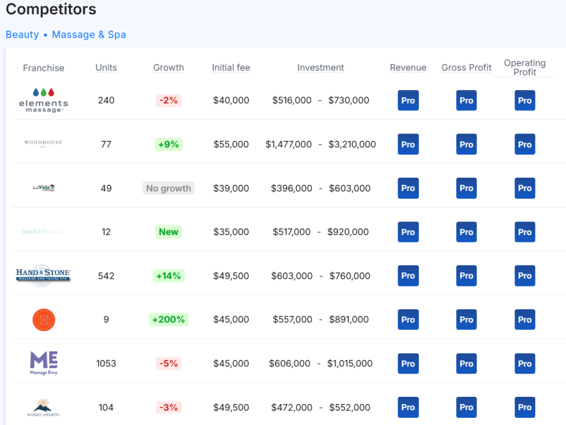The width and height of the screenshot is (566, 425).
Task: Open Pro operating profit for Hand & Stone
Action: pos(525,276)
